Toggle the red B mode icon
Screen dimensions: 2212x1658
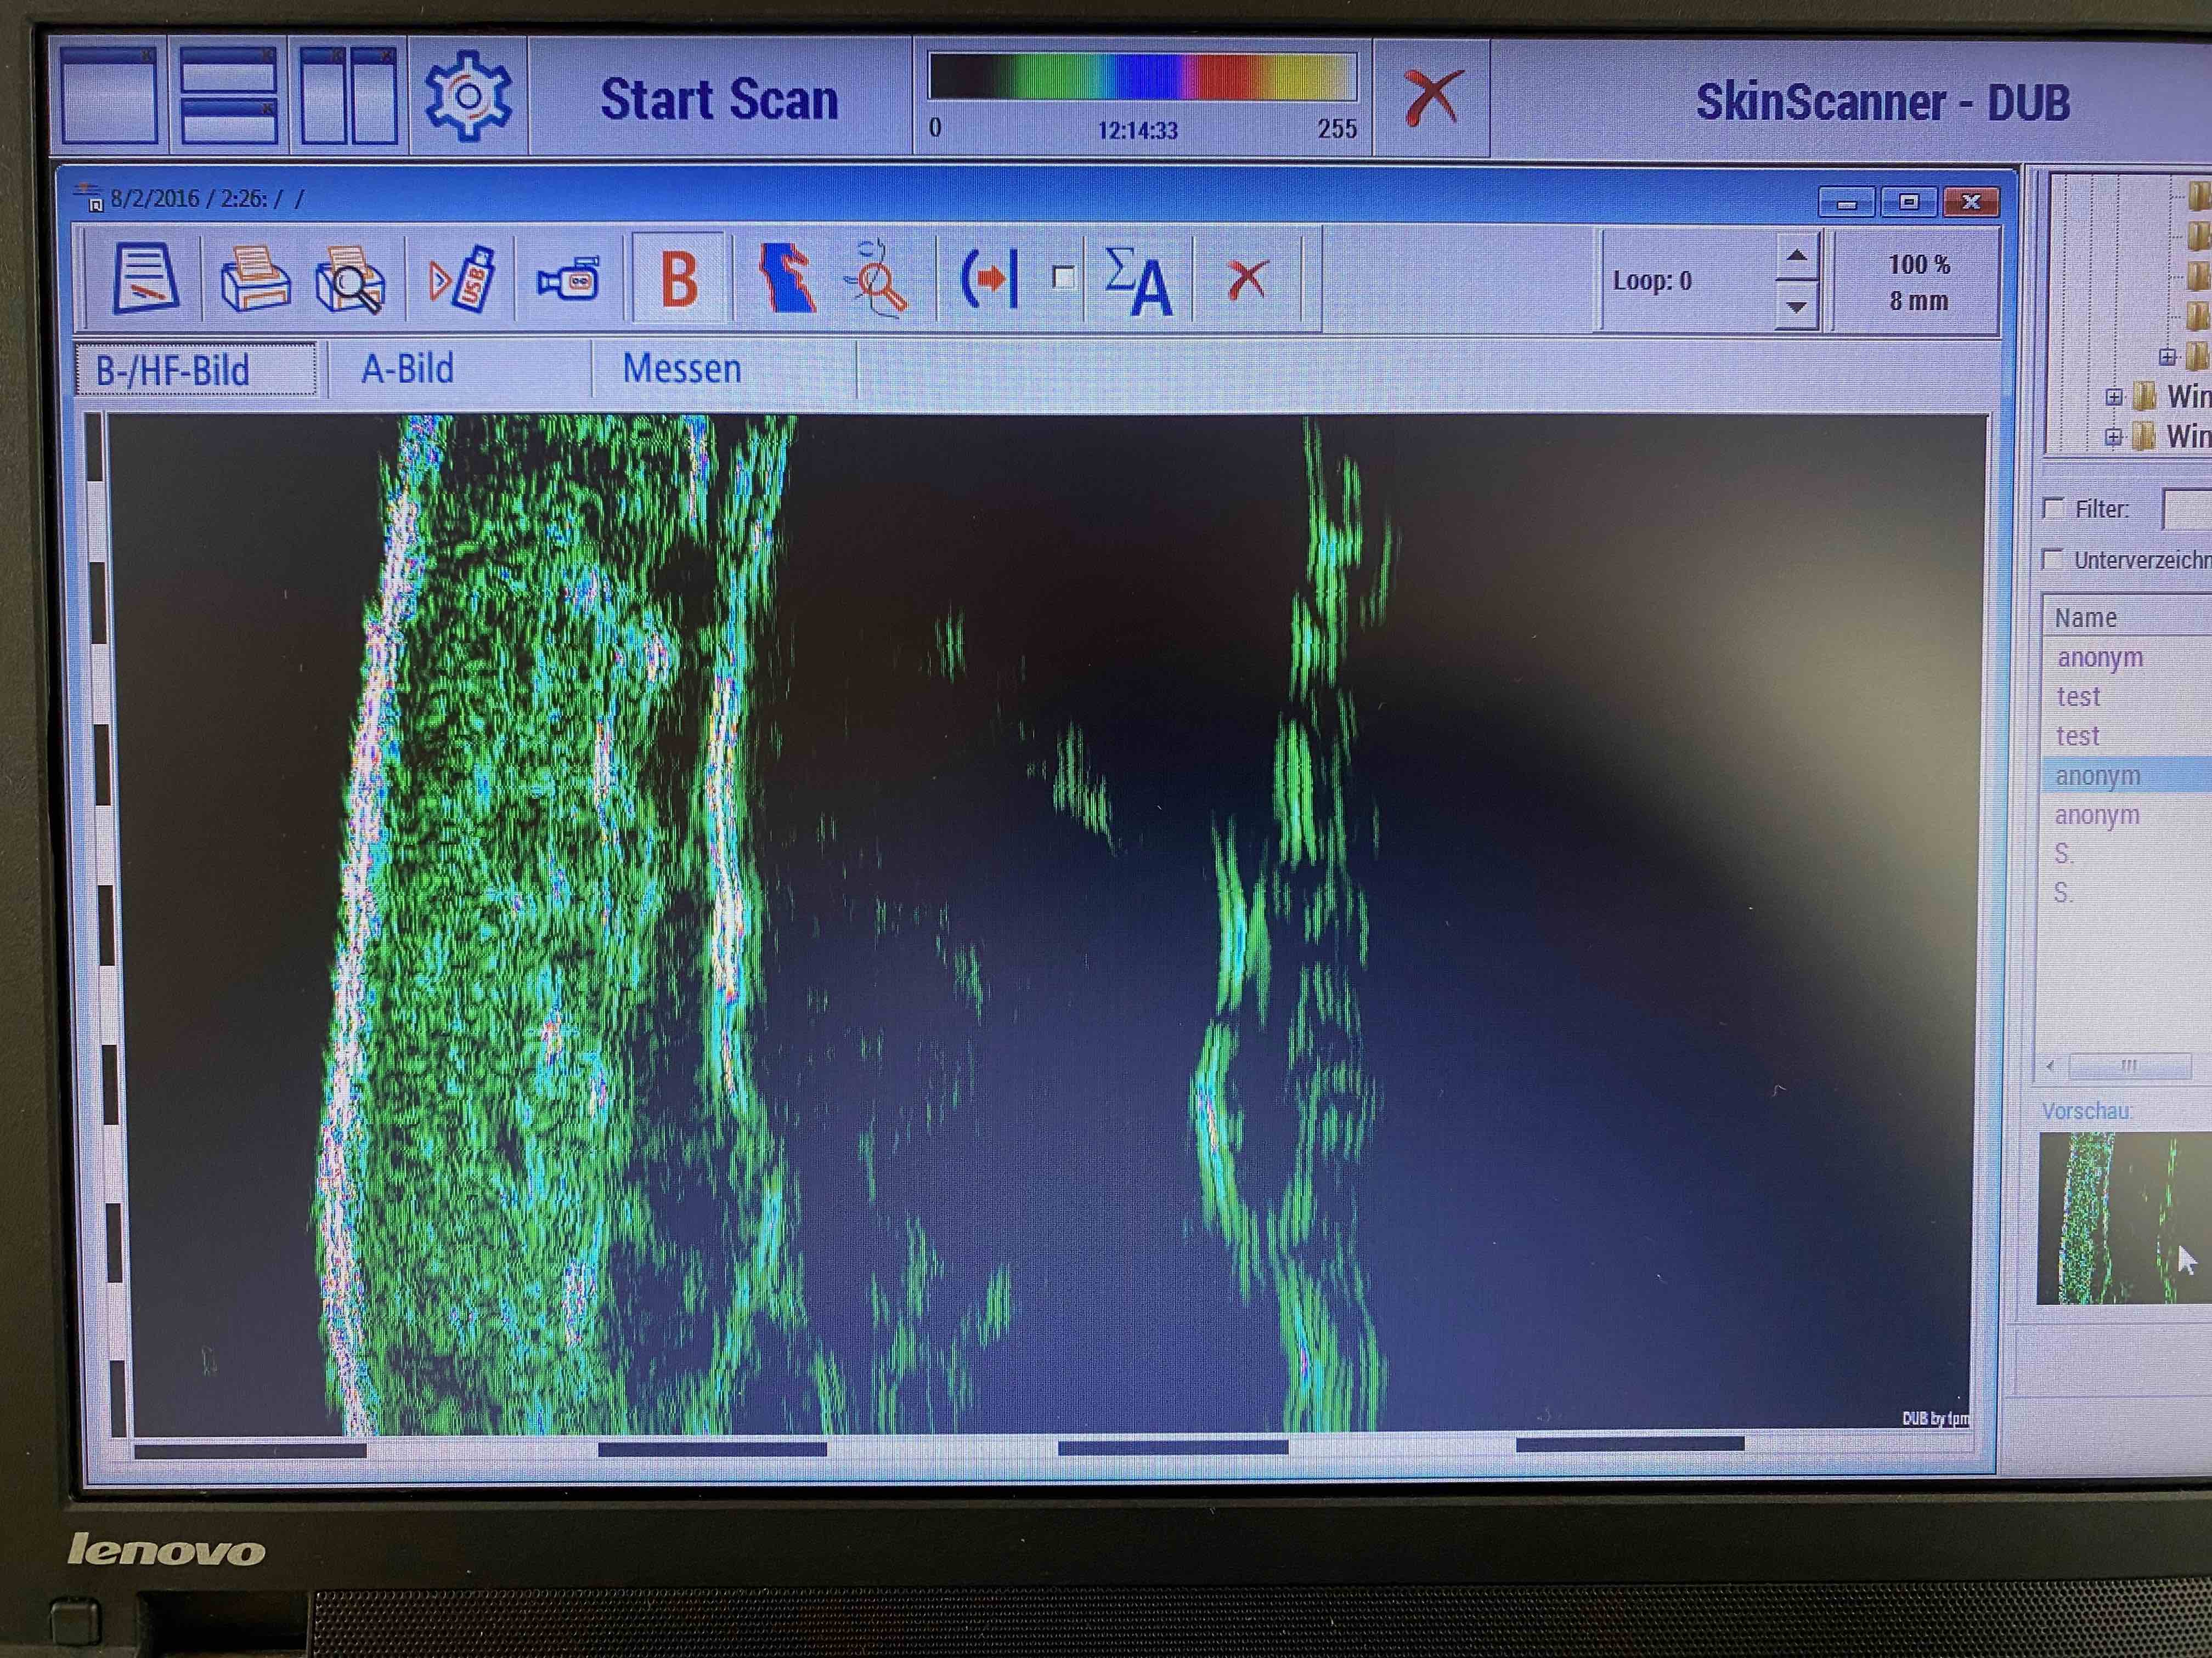679,280
